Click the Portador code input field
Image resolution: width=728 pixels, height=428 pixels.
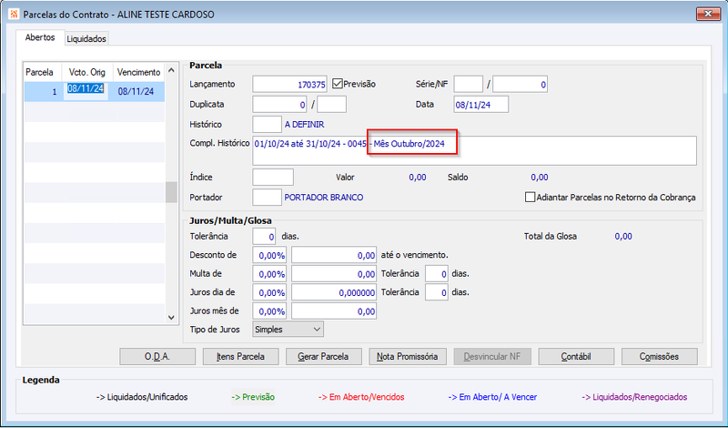coord(267,198)
